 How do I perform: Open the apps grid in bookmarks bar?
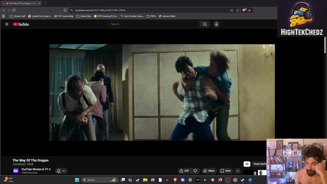[3, 16]
